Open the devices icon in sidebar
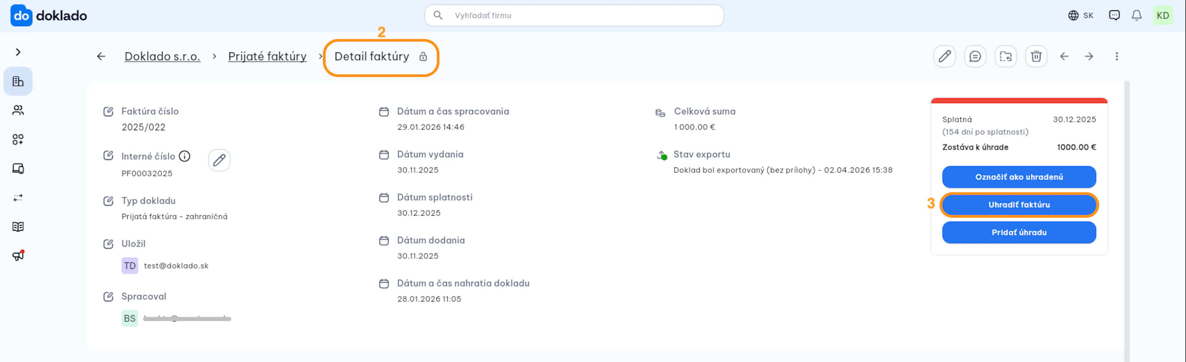 click(x=18, y=169)
